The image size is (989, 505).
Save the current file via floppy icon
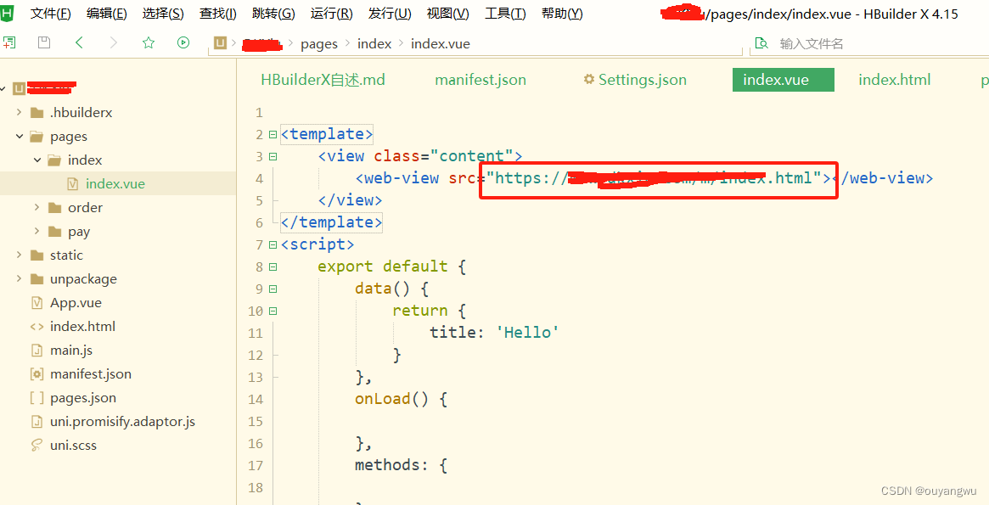click(x=43, y=43)
